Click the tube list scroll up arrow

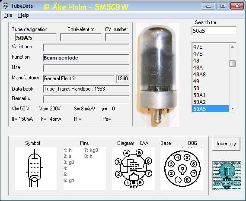233,47
